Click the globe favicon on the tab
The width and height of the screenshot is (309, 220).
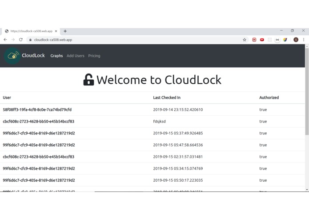7,31
